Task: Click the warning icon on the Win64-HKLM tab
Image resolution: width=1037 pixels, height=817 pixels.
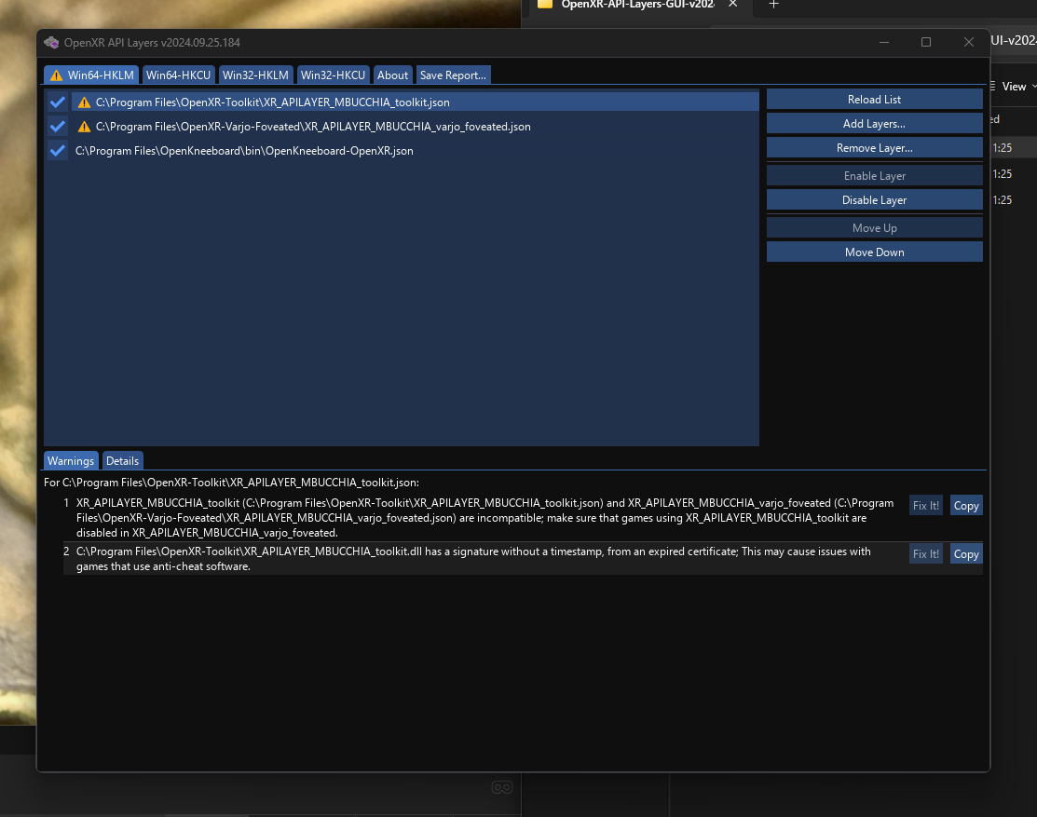Action: point(56,75)
